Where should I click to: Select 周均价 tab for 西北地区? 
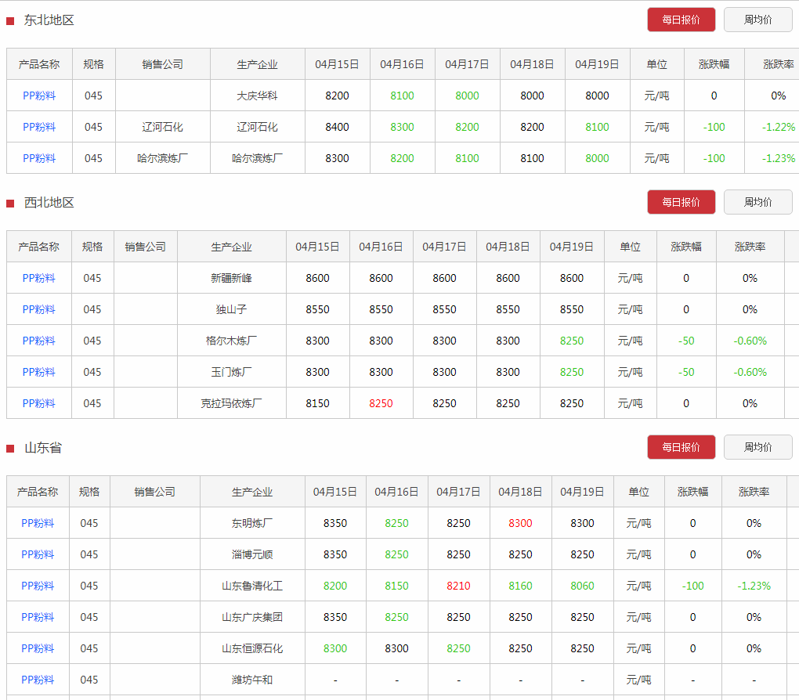pyautogui.click(x=757, y=202)
